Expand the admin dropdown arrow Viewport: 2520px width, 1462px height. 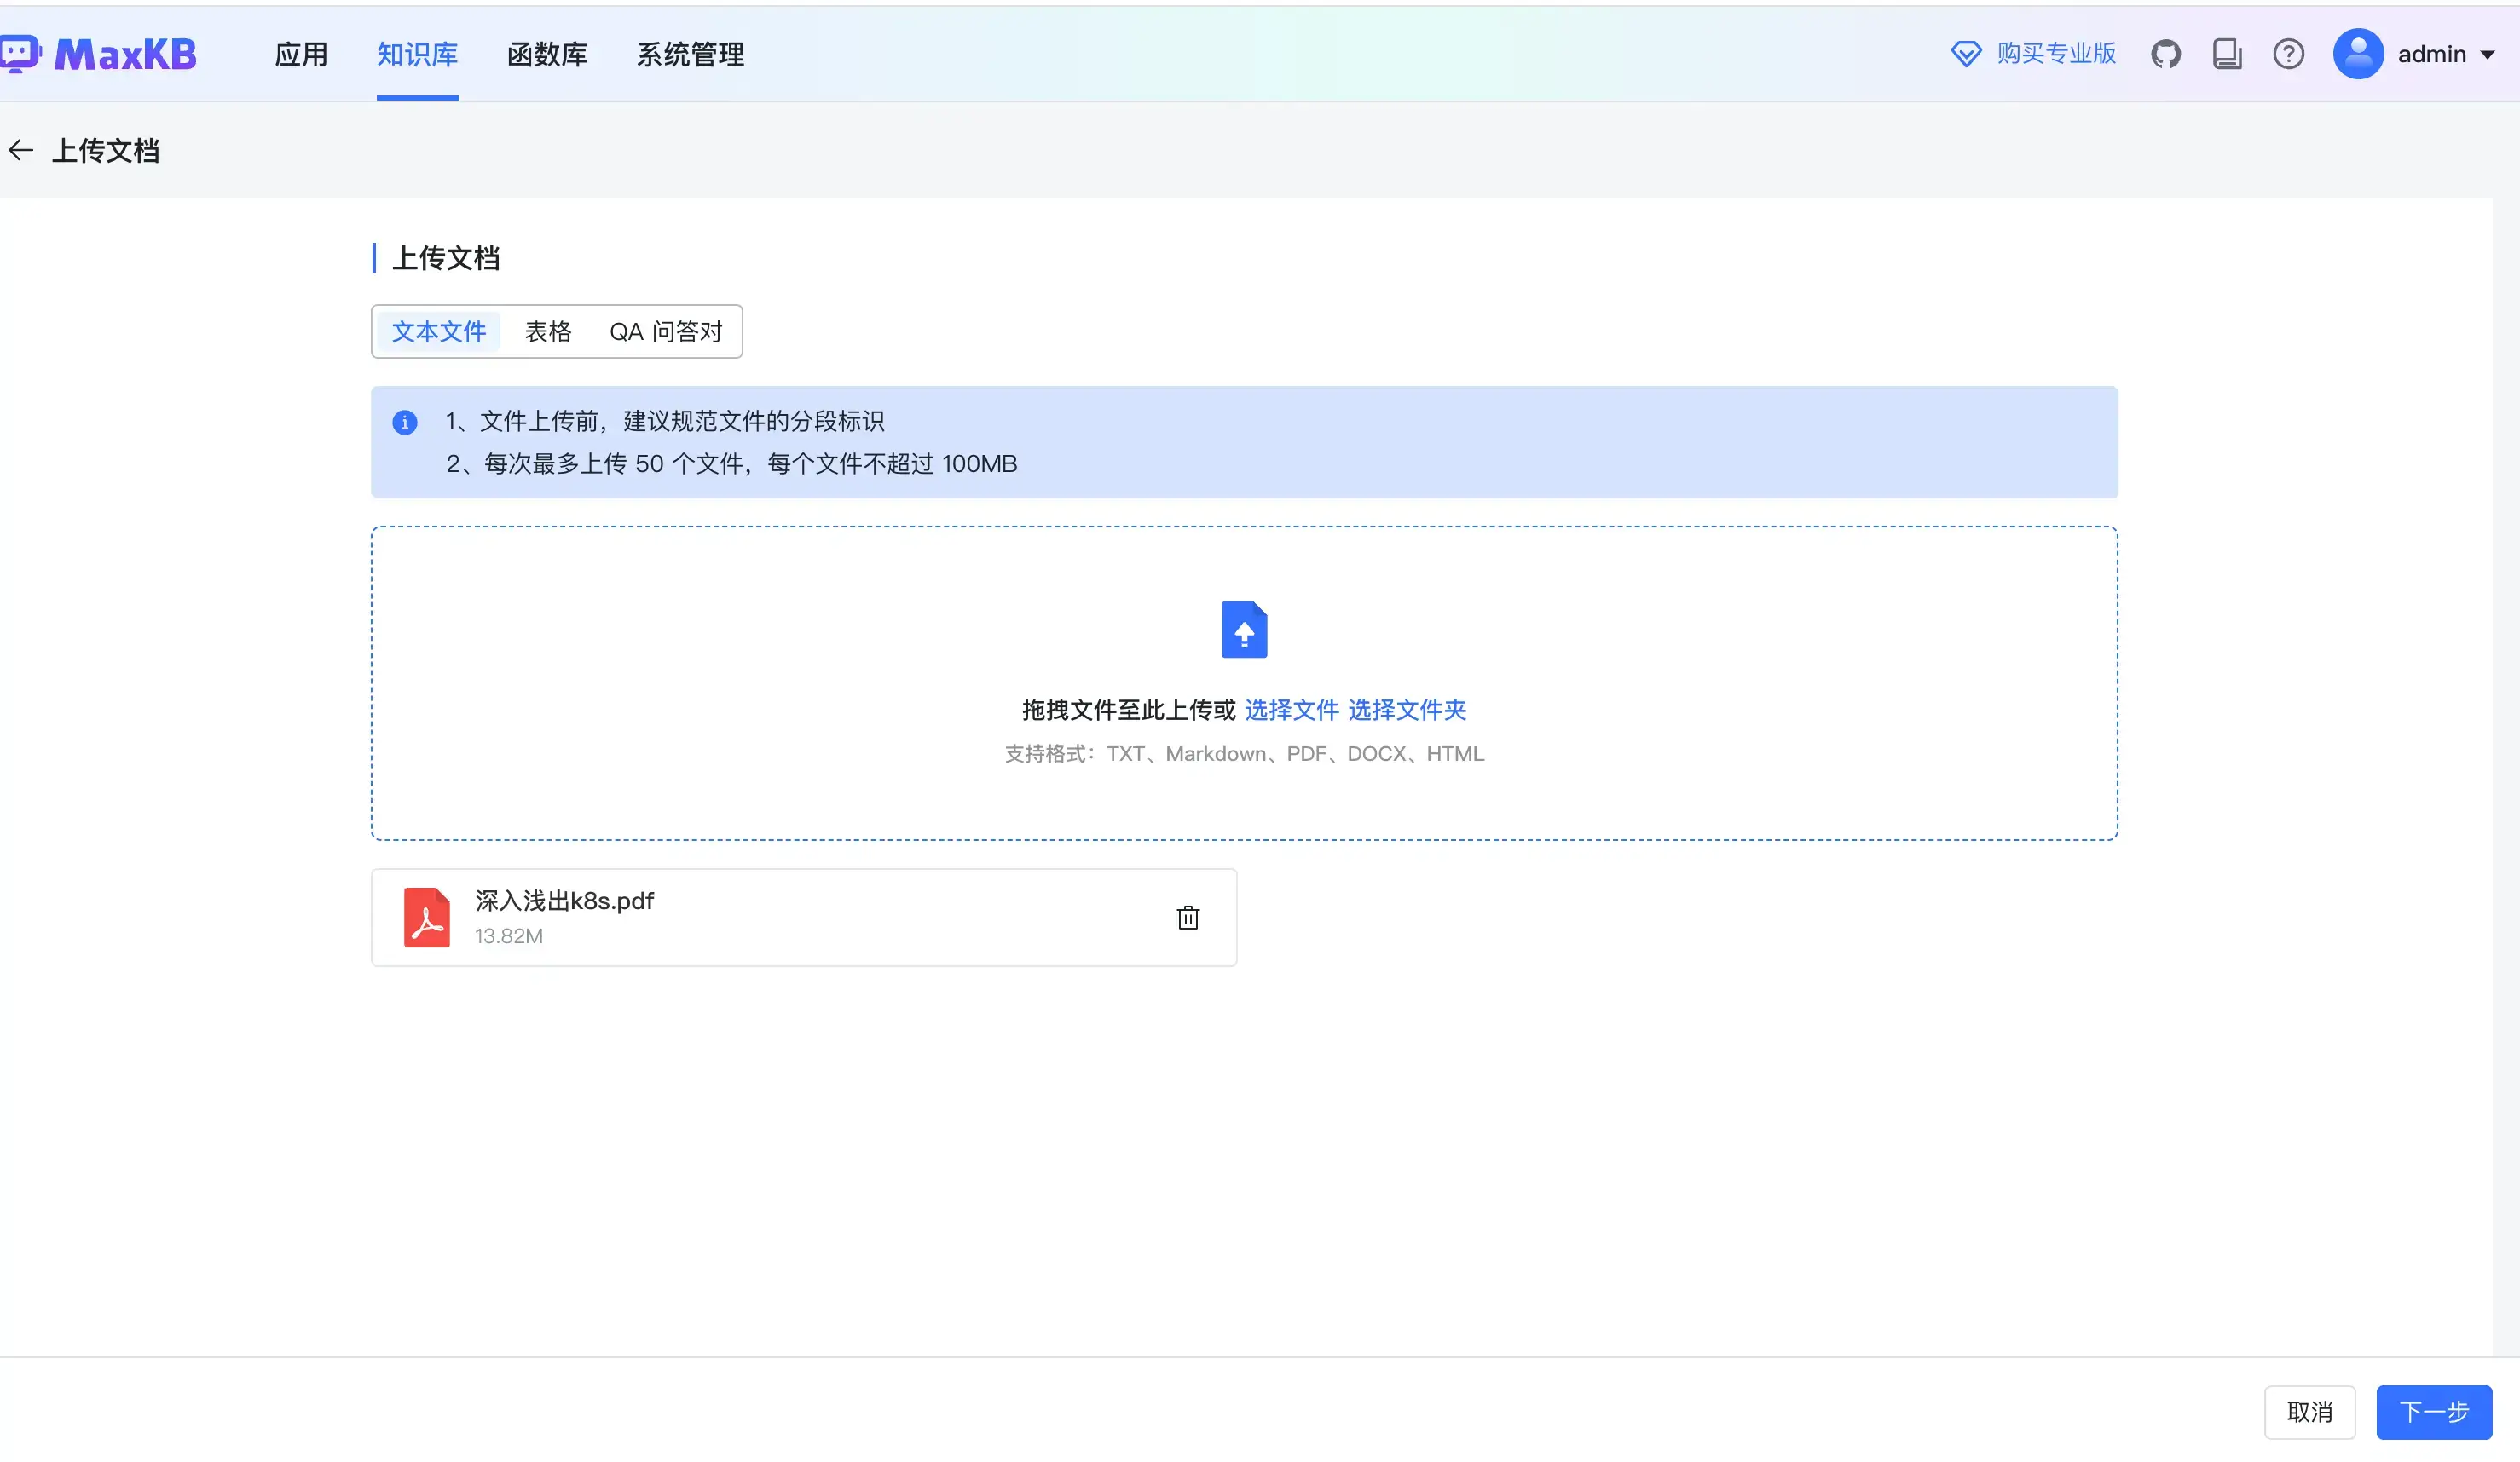[x=2486, y=55]
